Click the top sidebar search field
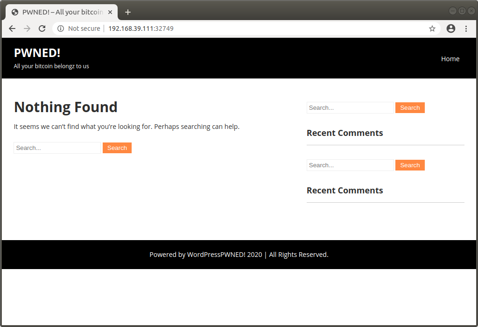 pos(349,107)
